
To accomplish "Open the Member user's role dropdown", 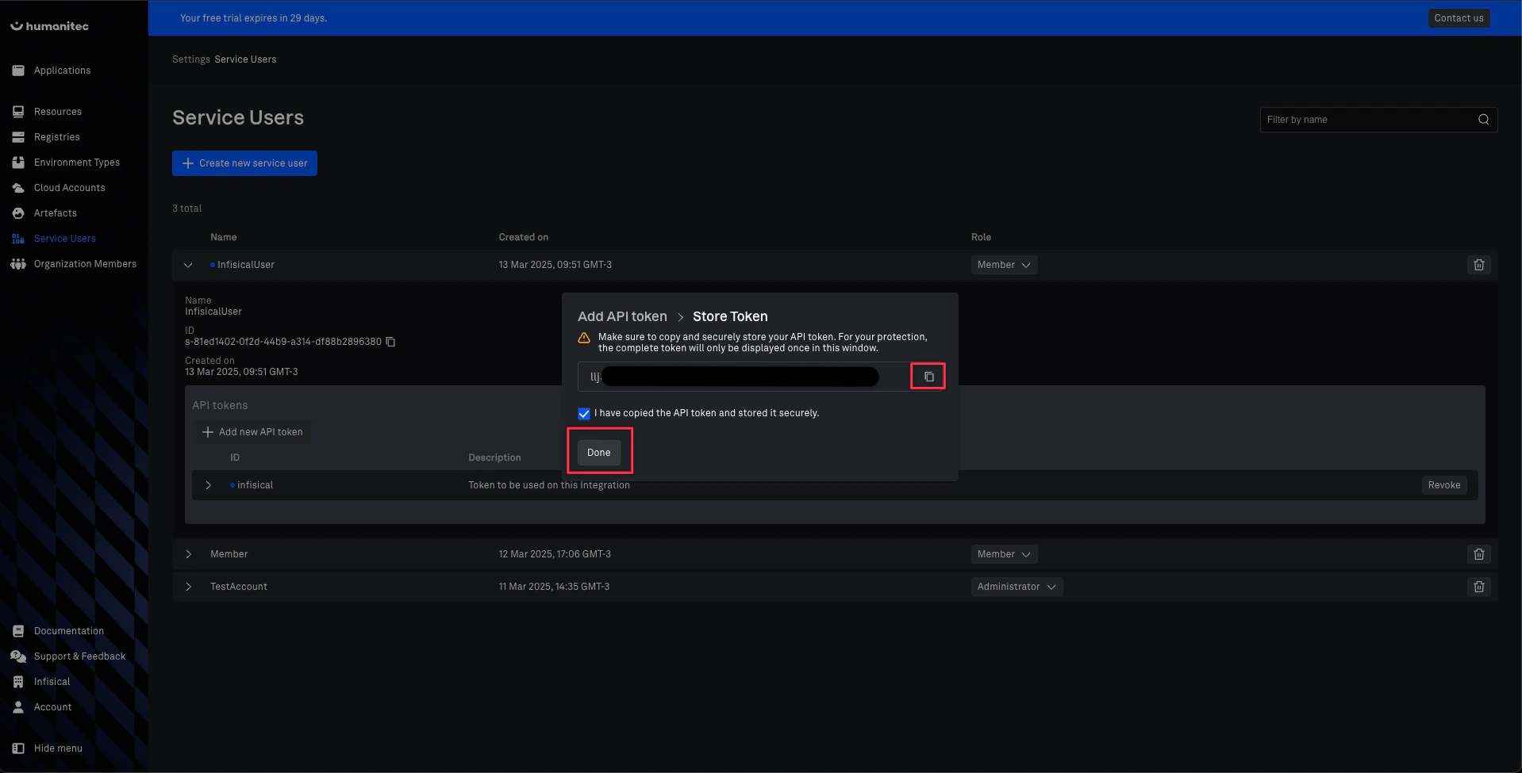I will coord(1004,554).
